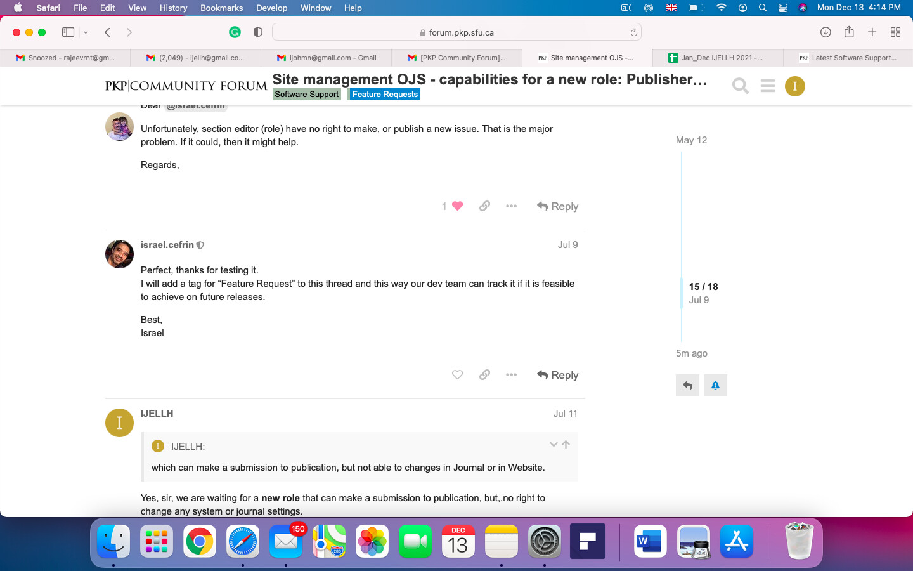Unlike the post with 1 like
913x571 pixels.
(x=457, y=206)
